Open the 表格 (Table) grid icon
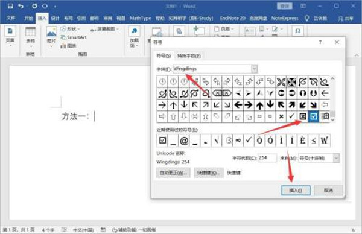Viewport: 362px width, 234px height. (31, 32)
